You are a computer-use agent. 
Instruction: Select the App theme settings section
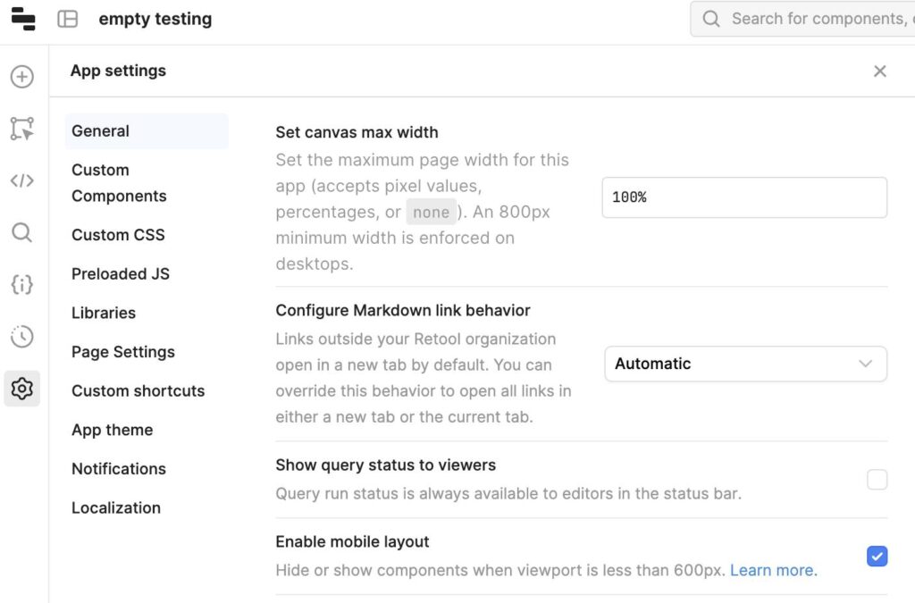point(112,430)
